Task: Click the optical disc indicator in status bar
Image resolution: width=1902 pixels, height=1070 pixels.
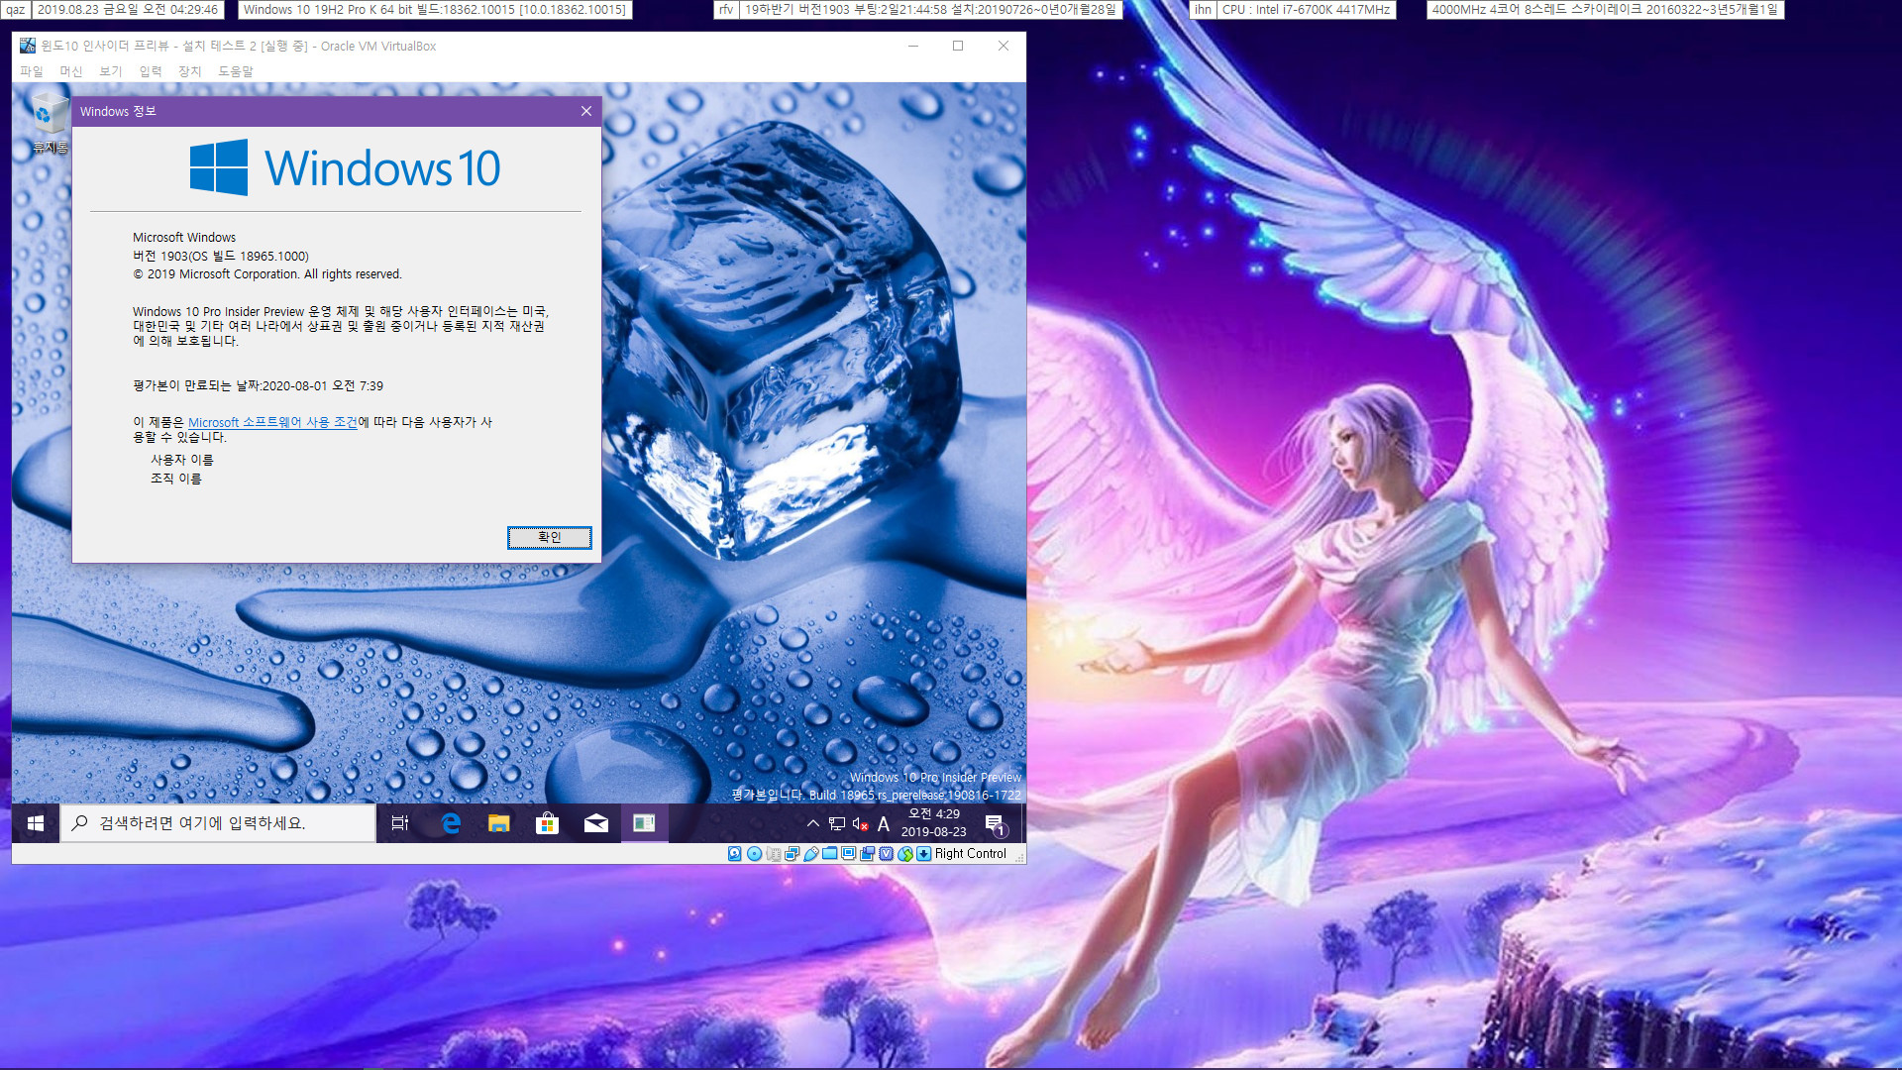Action: coord(754,853)
